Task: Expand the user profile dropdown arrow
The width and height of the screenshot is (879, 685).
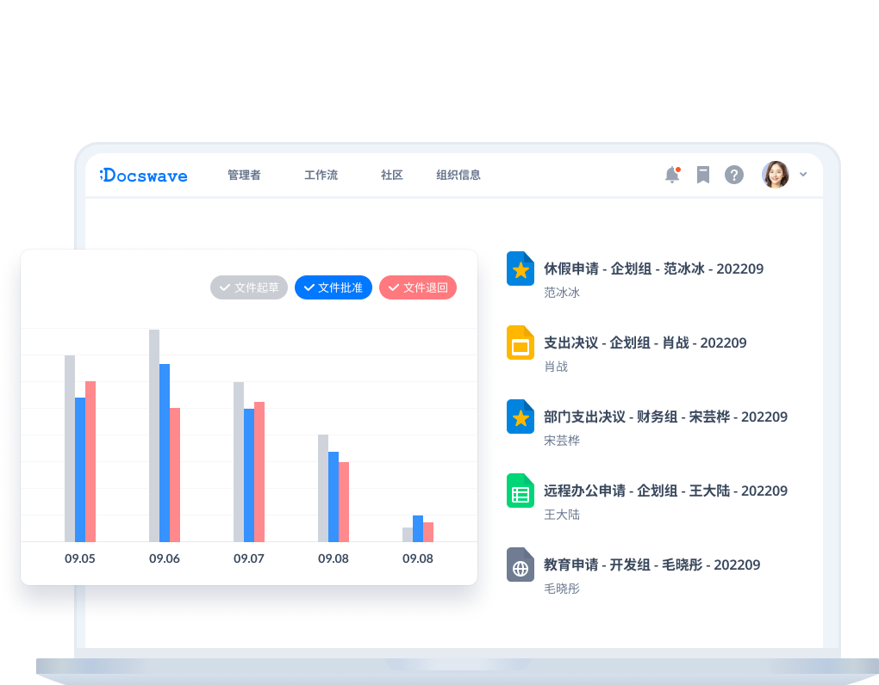Action: 803,175
